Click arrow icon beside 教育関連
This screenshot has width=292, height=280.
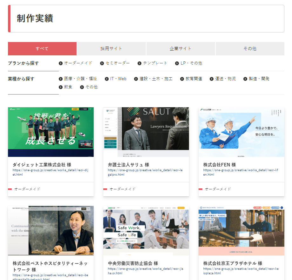[x=182, y=79]
